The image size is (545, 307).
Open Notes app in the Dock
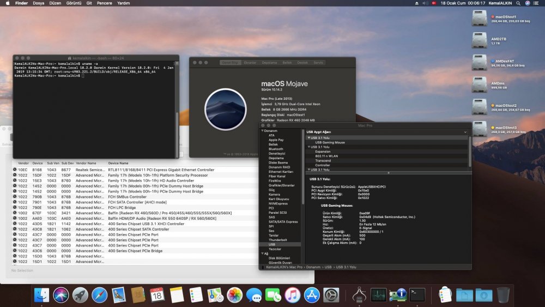(177, 295)
